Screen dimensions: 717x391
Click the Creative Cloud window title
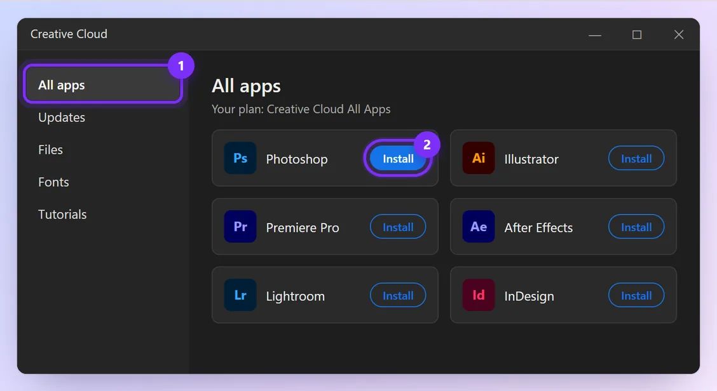tap(69, 34)
